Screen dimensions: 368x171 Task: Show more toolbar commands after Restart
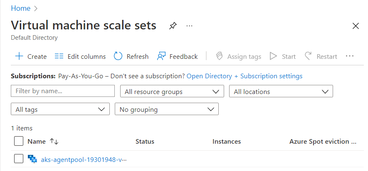349,56
